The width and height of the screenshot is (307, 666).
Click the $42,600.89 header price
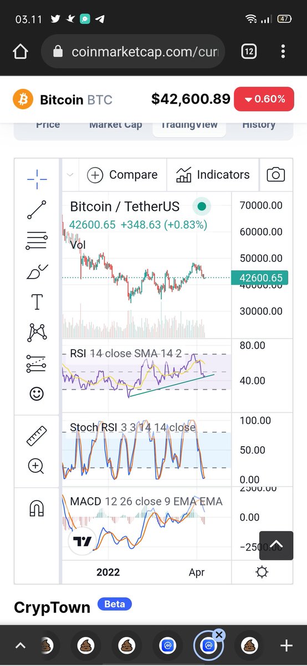pos(191,99)
